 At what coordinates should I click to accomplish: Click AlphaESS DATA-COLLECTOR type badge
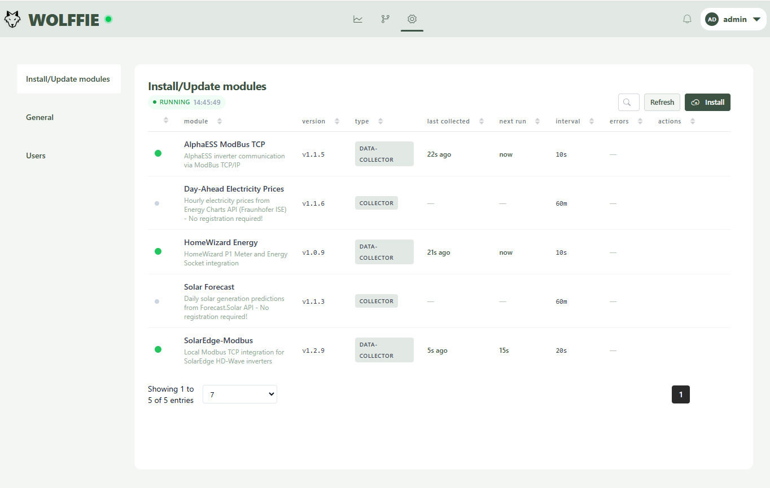[384, 154]
